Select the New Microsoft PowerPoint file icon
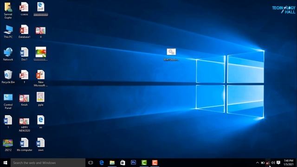This screenshot has height=167, width=297. coord(40,75)
